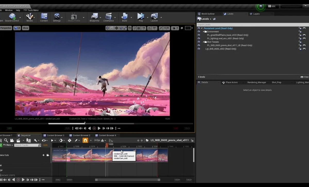This screenshot has width=309, height=187.
Task: Click the Show button in viewport
Action: click(25, 28)
